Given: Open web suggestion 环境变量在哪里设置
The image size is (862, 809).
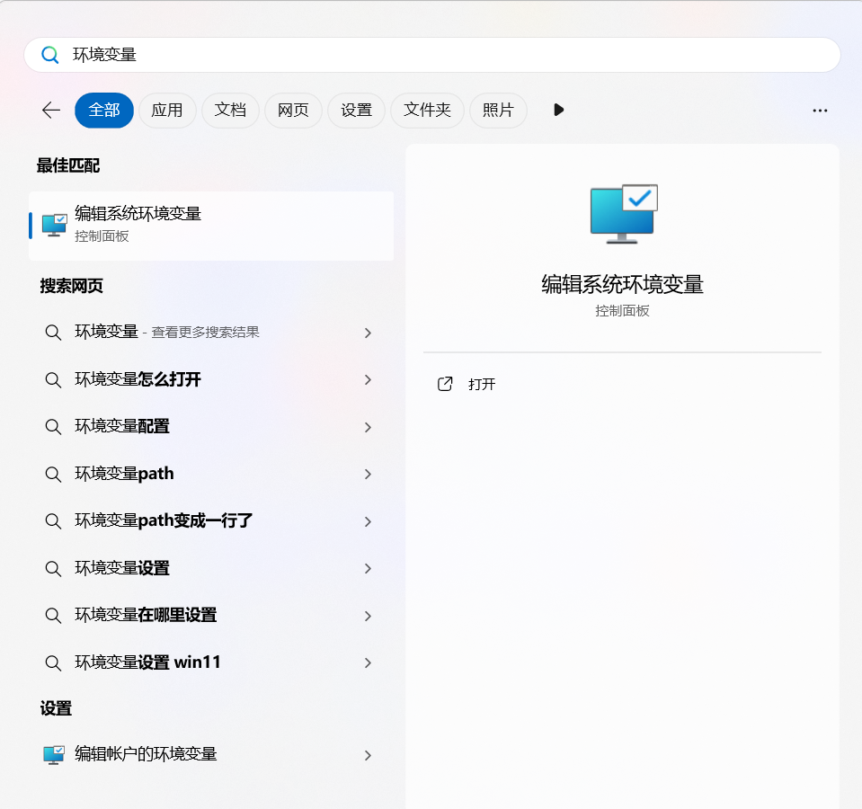Looking at the screenshot, I should click(x=211, y=616).
